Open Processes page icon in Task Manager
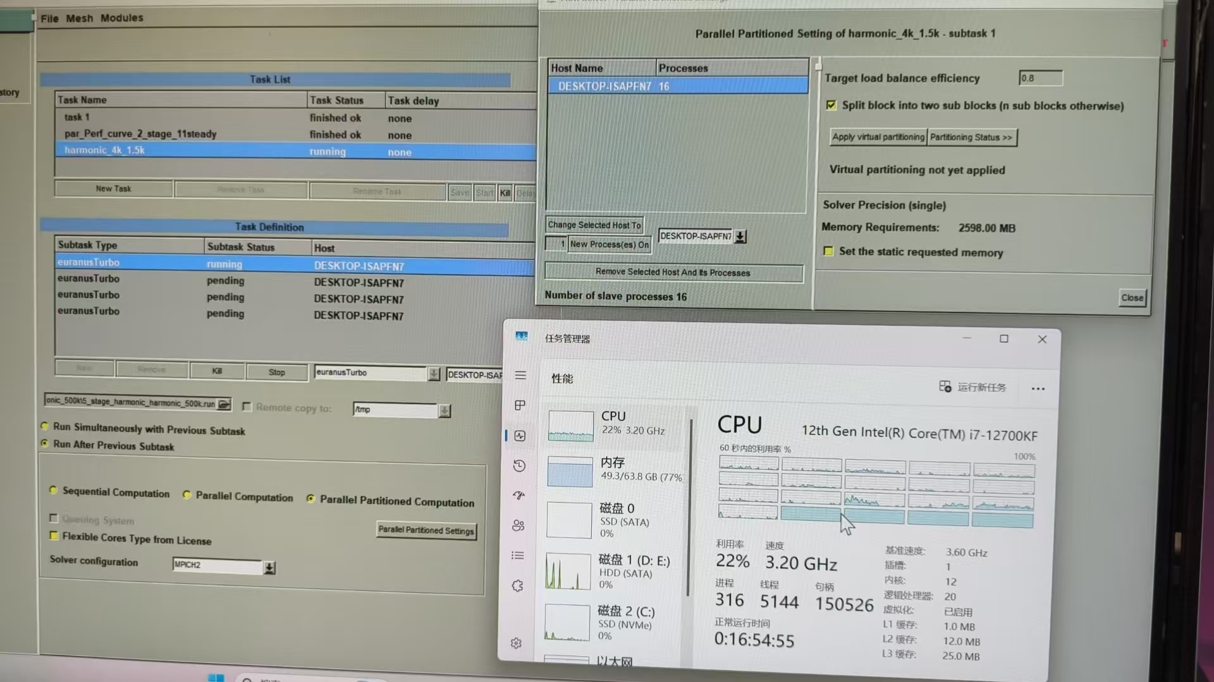 (520, 405)
